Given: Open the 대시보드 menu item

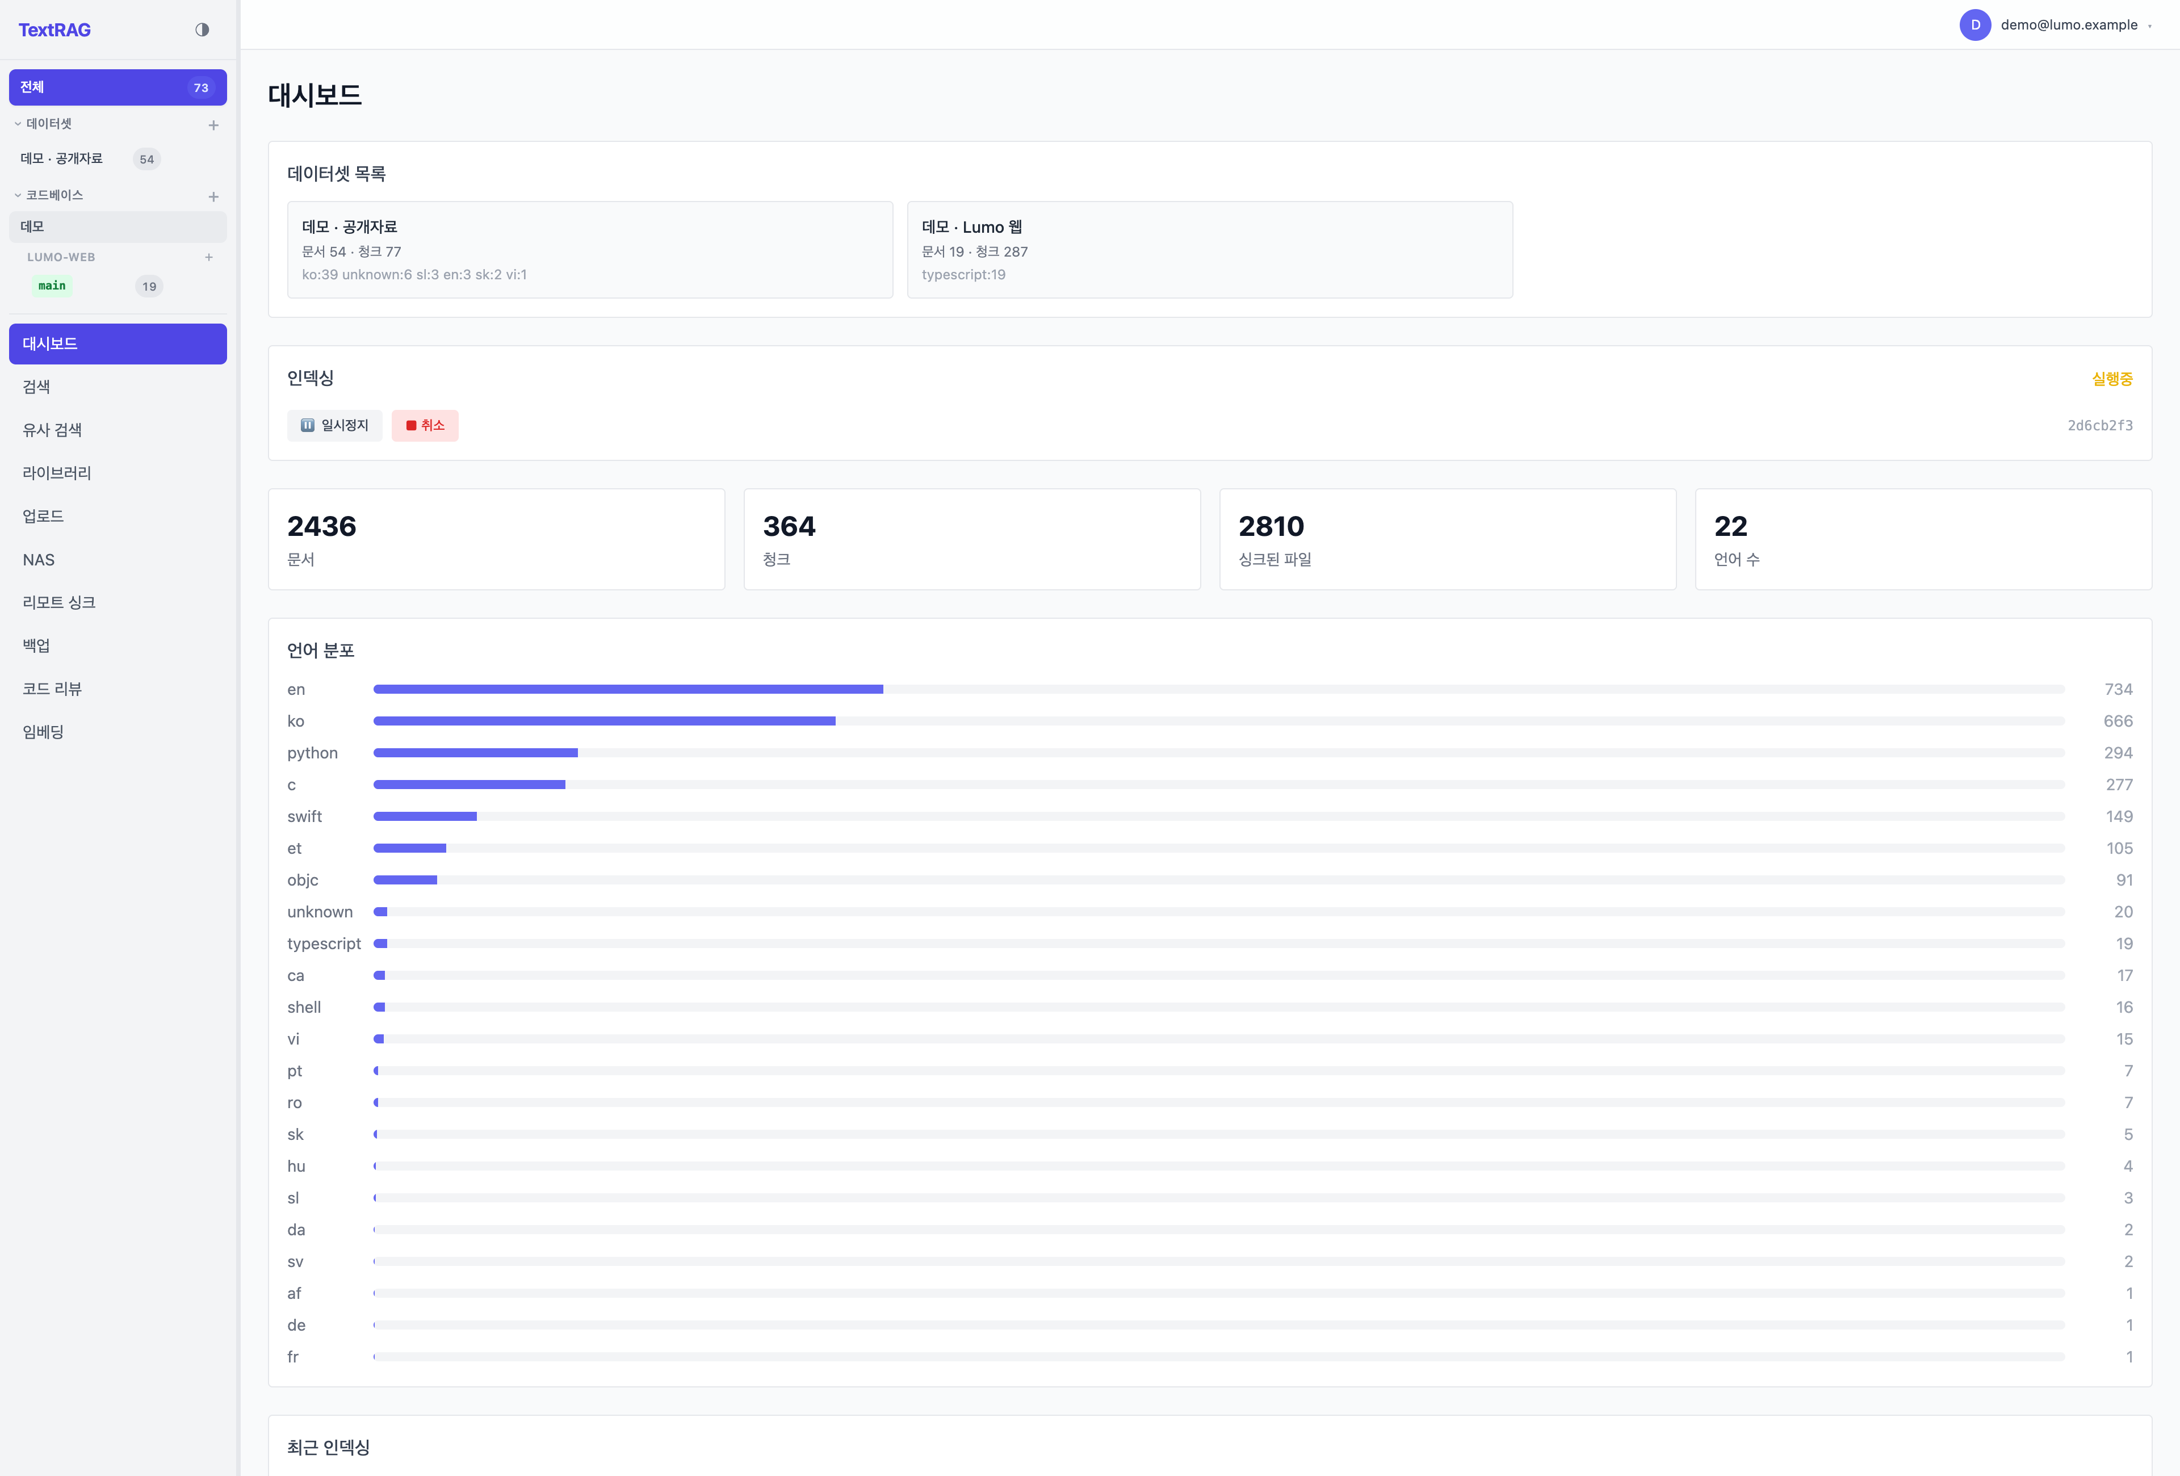Looking at the screenshot, I should 118,343.
